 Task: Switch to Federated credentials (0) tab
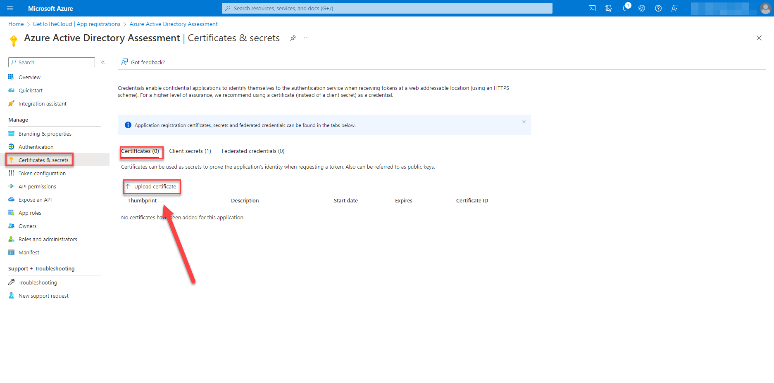click(253, 151)
